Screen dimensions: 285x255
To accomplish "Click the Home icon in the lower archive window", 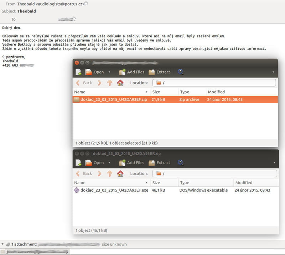I will 120,173.
